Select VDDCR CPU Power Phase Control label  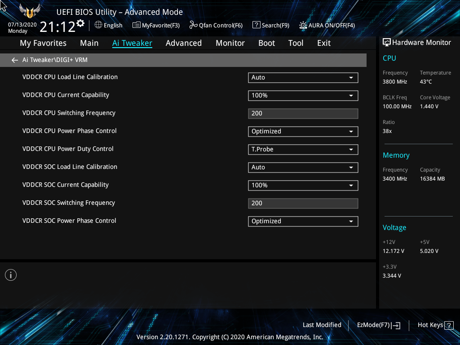[x=69, y=131]
